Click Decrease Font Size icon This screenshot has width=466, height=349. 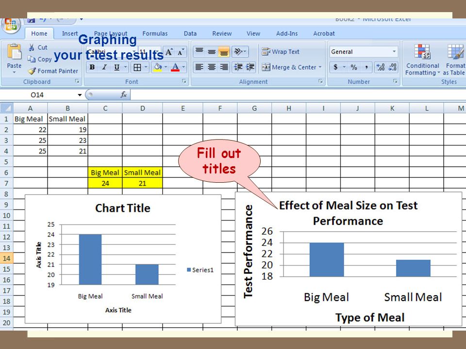pos(181,52)
